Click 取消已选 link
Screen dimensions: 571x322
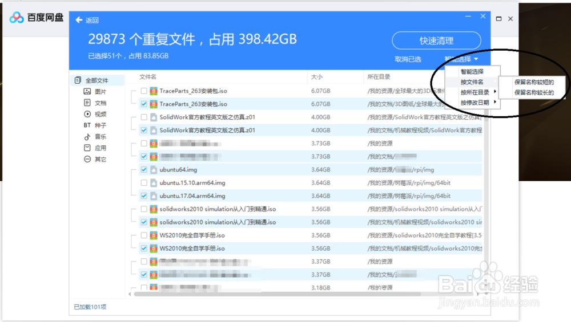pos(408,59)
